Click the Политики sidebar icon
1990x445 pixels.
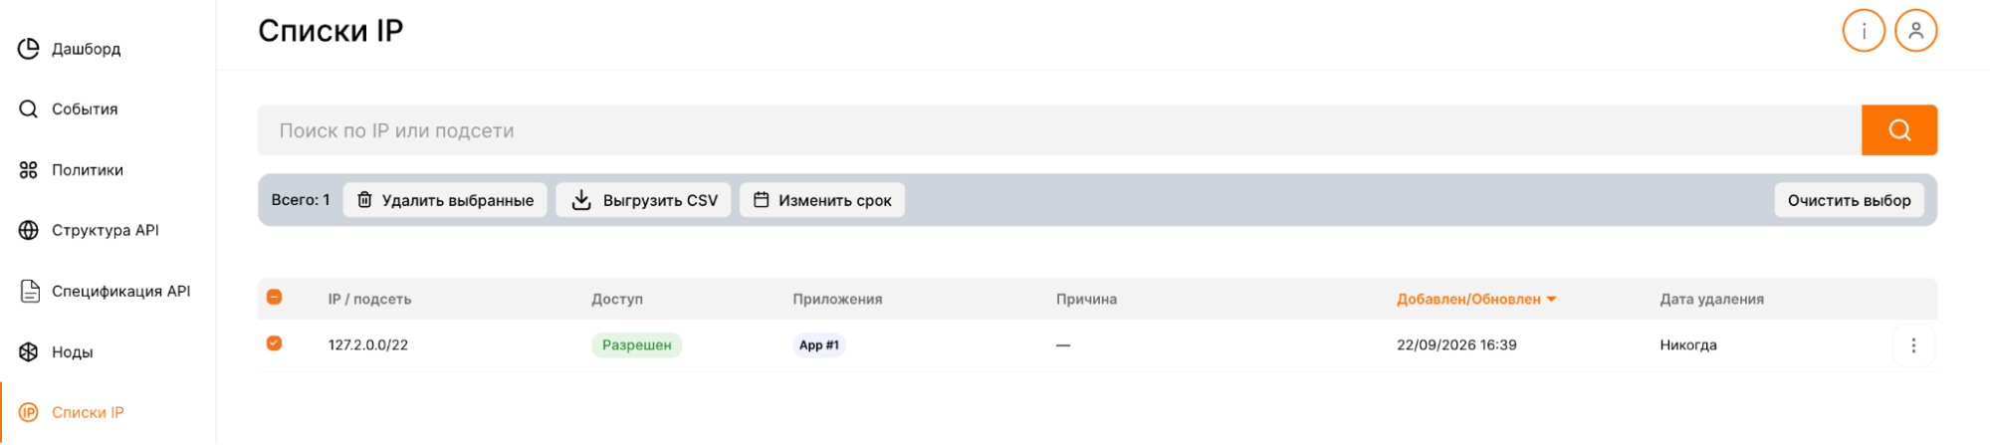tap(29, 170)
